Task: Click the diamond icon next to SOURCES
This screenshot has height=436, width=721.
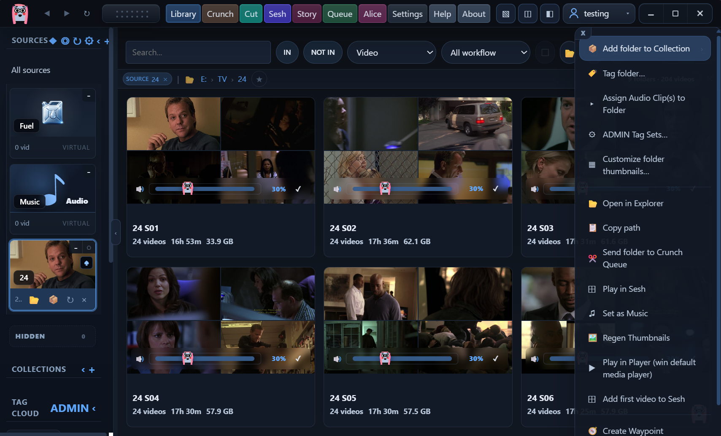Action: tap(53, 41)
